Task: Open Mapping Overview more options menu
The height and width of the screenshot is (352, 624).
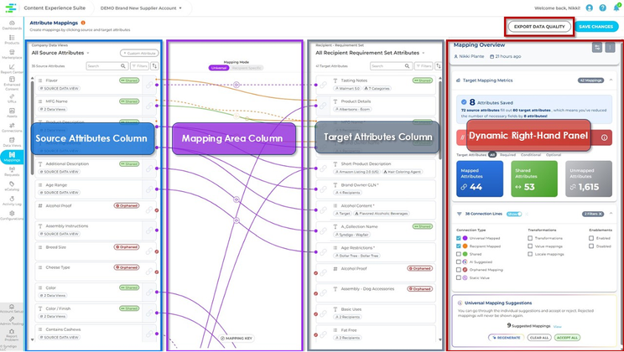Action: coord(610,48)
